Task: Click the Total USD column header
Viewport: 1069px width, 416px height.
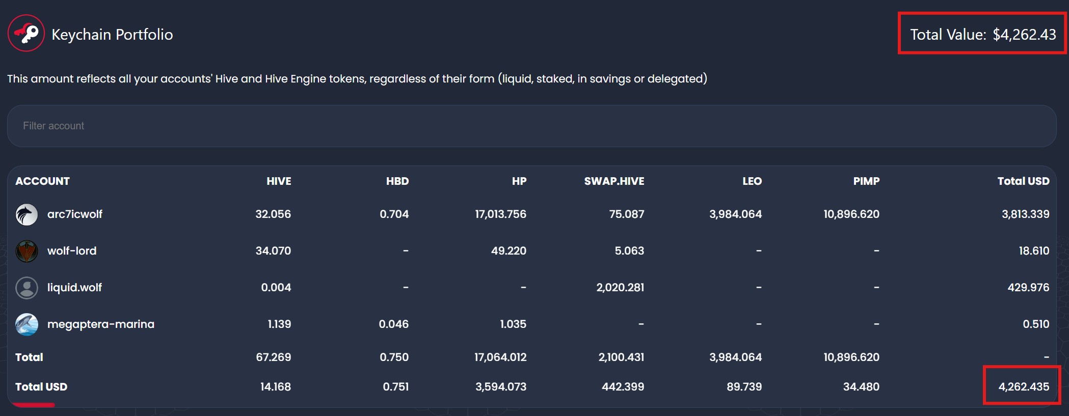Action: (x=1023, y=181)
